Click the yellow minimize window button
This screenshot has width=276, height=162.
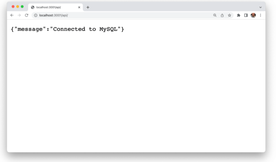18,7
